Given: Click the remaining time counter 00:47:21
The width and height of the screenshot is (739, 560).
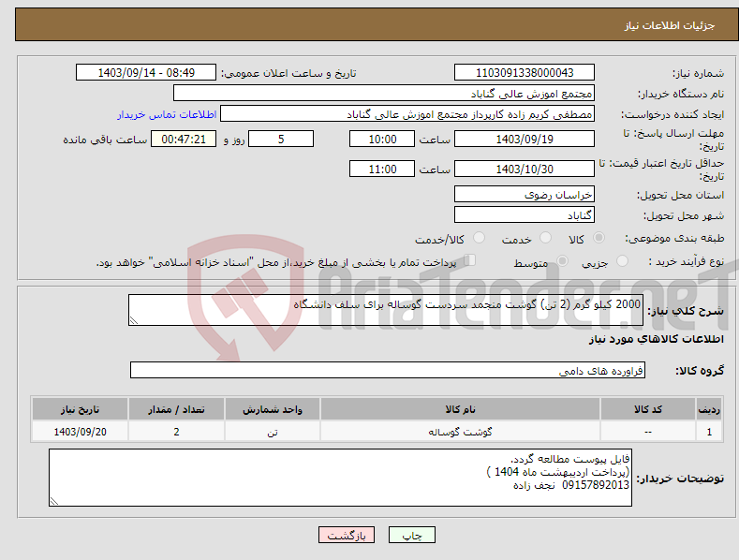Looking at the screenshot, I should (x=184, y=139).
